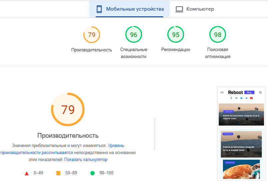
Task: Click the Рекомендации label
Action: point(176,50)
